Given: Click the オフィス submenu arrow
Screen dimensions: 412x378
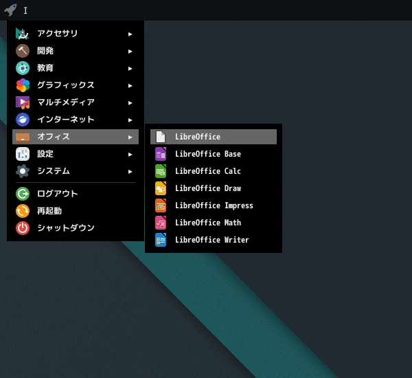Looking at the screenshot, I should [130, 137].
